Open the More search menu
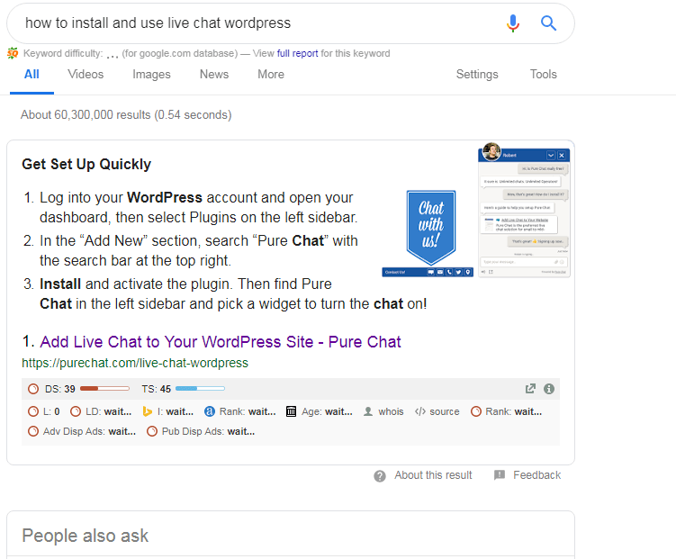This screenshot has height=559, width=676. tap(271, 75)
